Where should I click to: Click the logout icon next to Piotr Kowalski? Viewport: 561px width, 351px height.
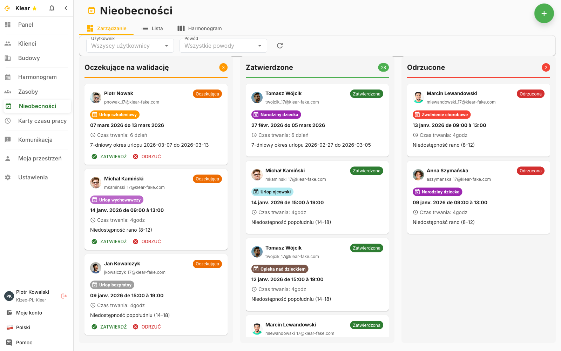pos(64,296)
